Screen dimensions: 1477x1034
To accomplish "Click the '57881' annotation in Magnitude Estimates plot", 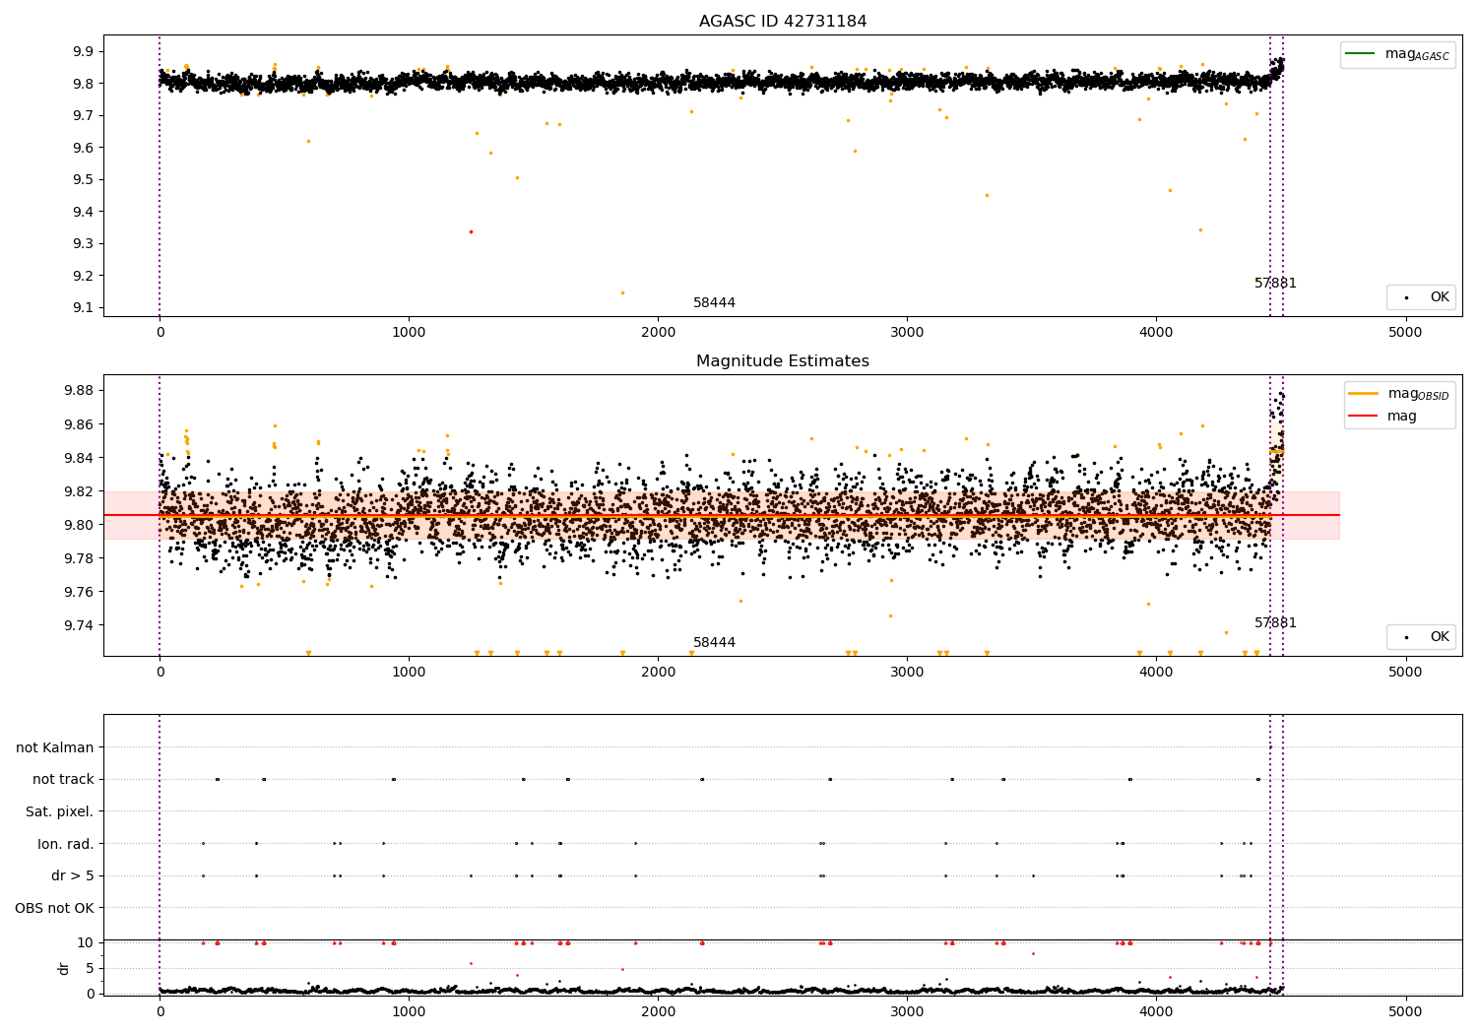I will click(x=1275, y=623).
